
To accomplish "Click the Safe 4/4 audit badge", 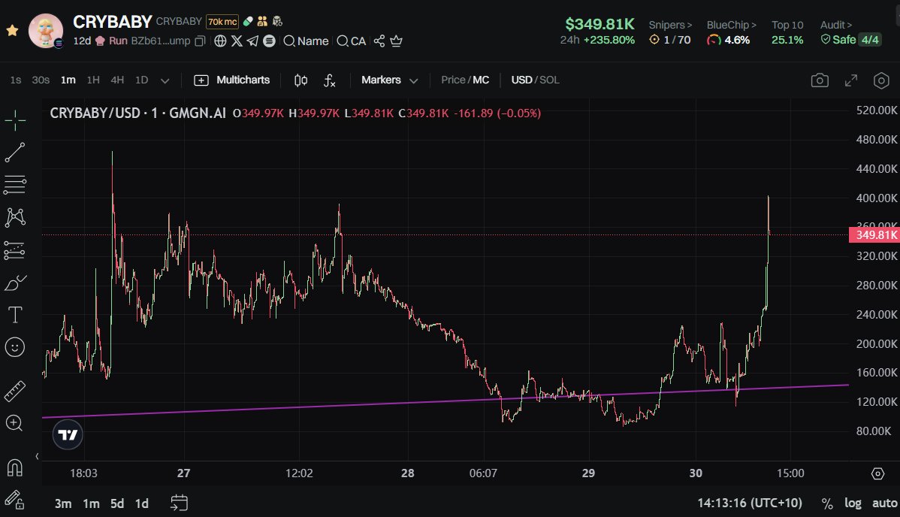I will click(850, 40).
